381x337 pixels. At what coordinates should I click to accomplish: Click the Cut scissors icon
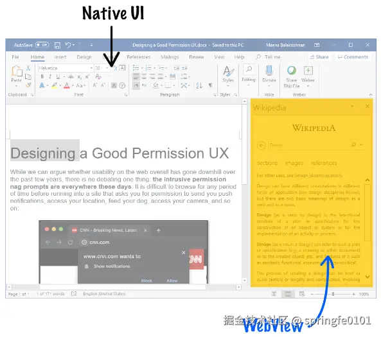point(28,68)
